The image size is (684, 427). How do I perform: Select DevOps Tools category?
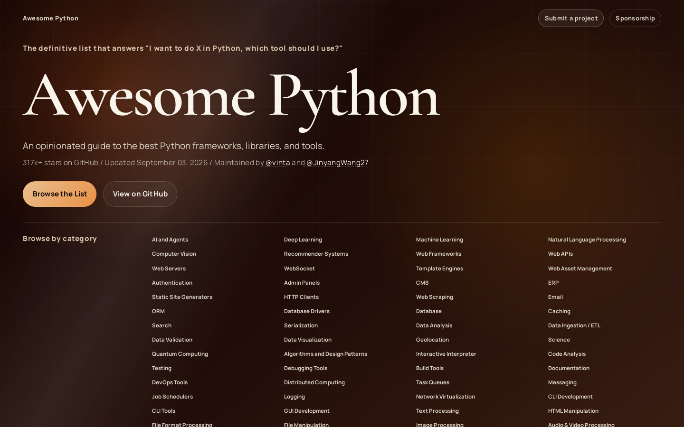click(x=170, y=382)
